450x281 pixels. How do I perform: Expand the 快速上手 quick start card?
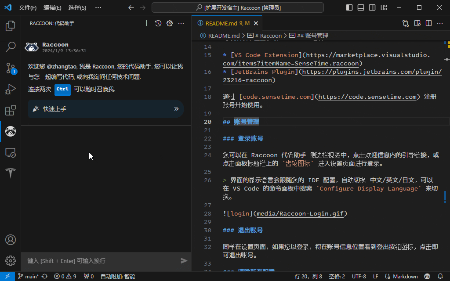point(106,109)
